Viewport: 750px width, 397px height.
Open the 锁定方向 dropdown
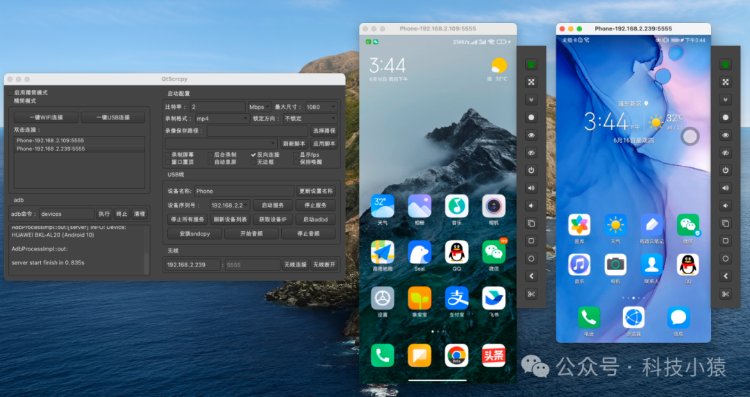pyautogui.click(x=310, y=119)
